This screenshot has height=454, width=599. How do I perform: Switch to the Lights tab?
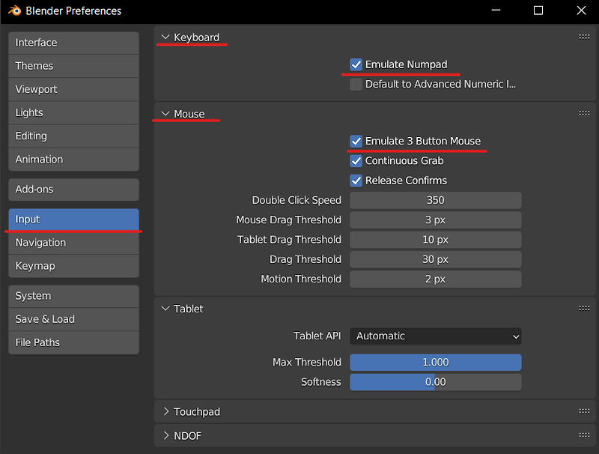[73, 112]
